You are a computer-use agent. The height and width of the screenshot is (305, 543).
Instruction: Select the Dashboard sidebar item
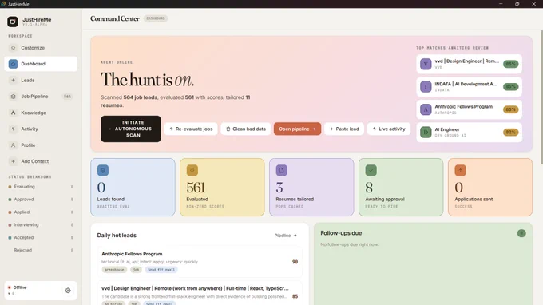41,64
